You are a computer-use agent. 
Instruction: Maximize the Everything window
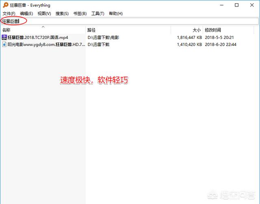tap(236, 5)
